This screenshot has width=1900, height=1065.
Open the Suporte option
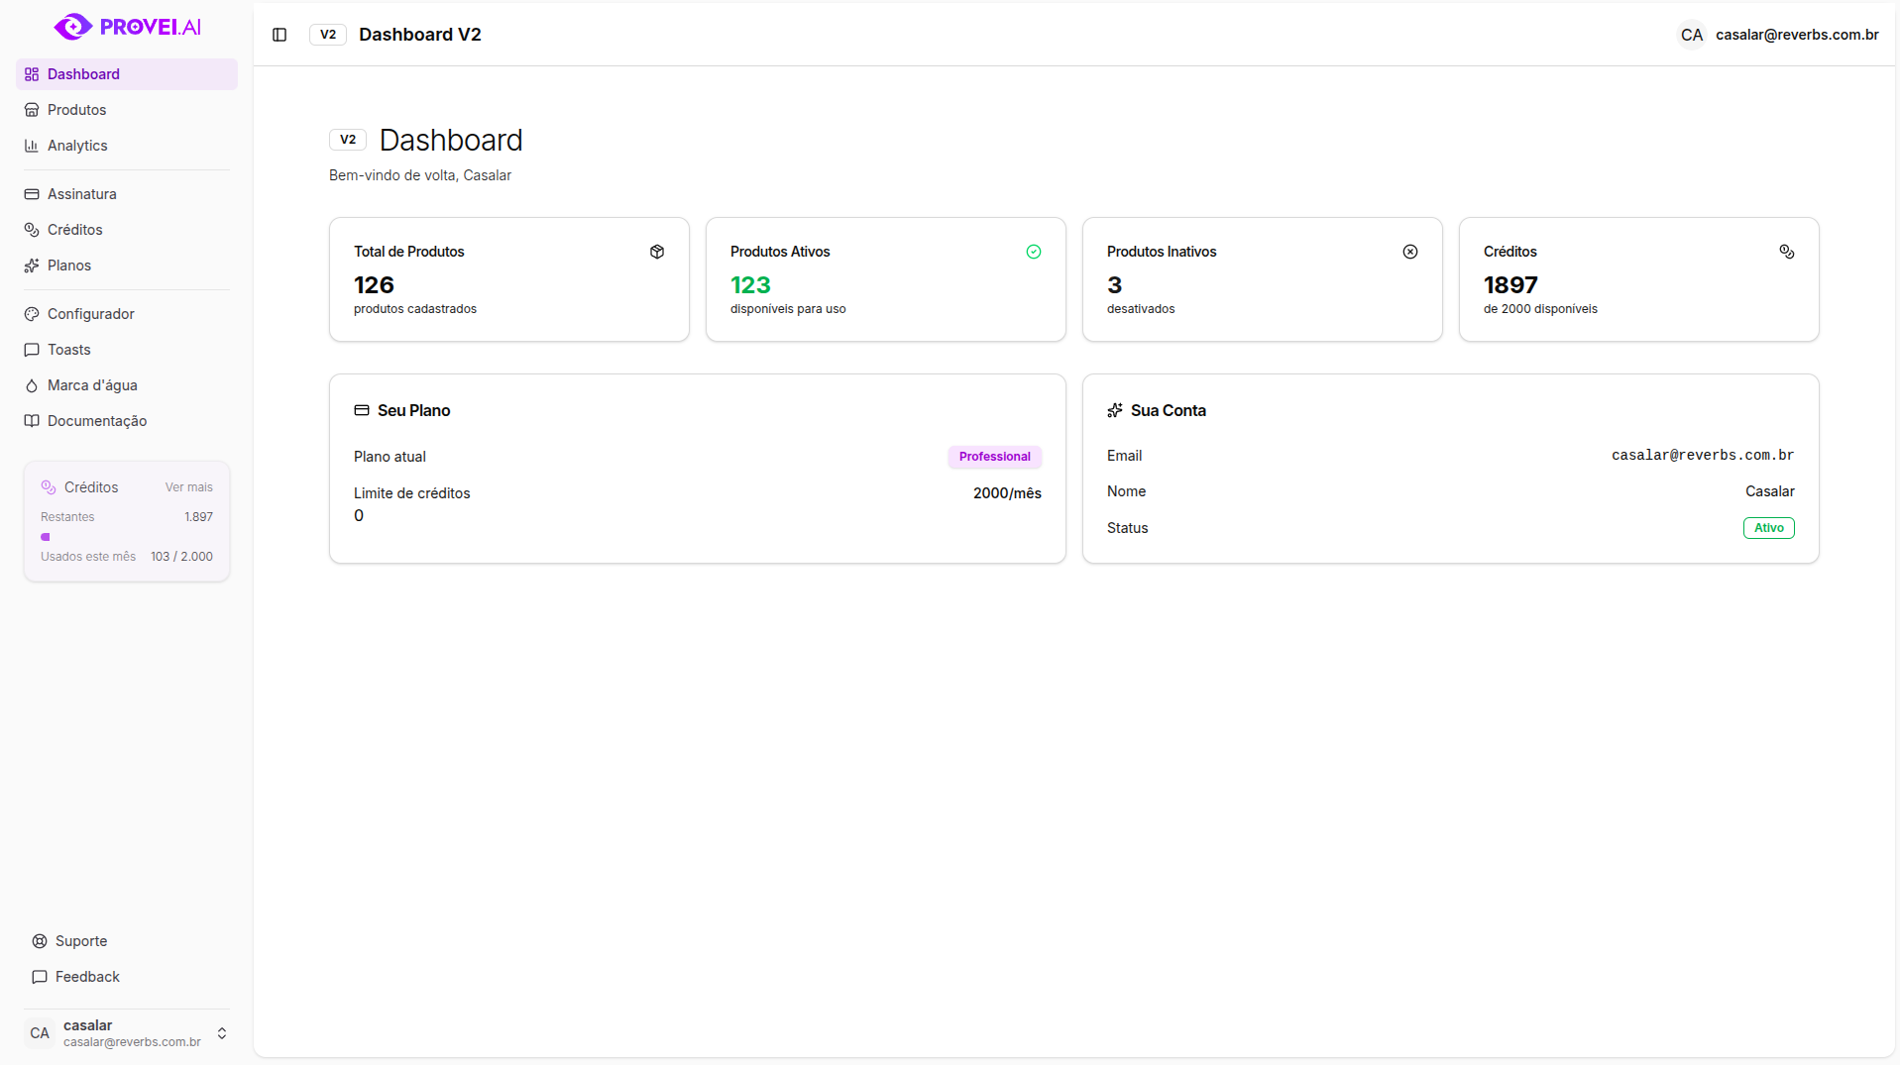81,940
